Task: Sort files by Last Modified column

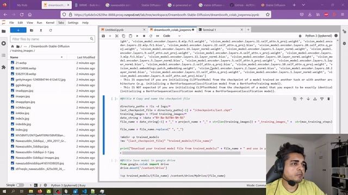Action: coord(86,57)
